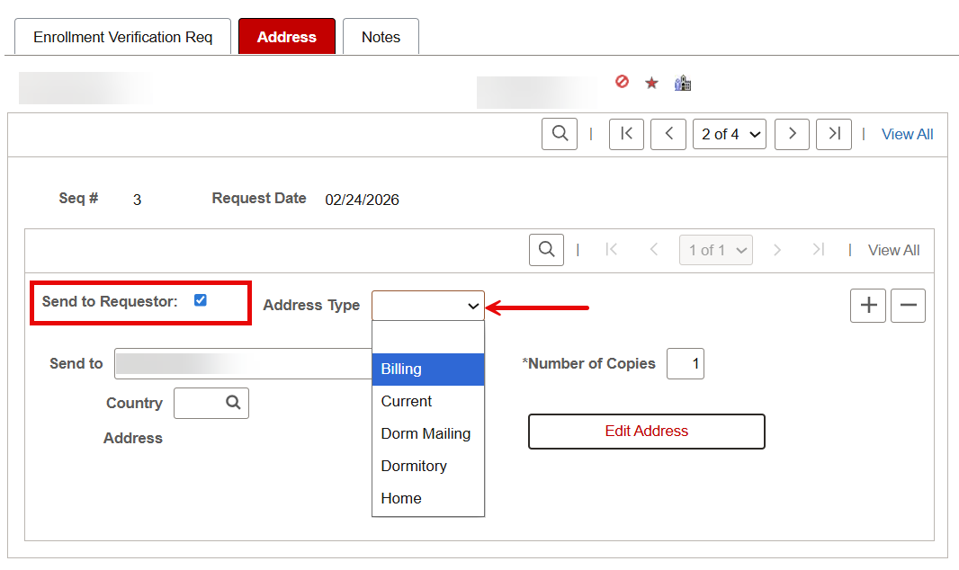Click the building institution icon
The width and height of the screenshot is (959, 570).
pos(683,83)
